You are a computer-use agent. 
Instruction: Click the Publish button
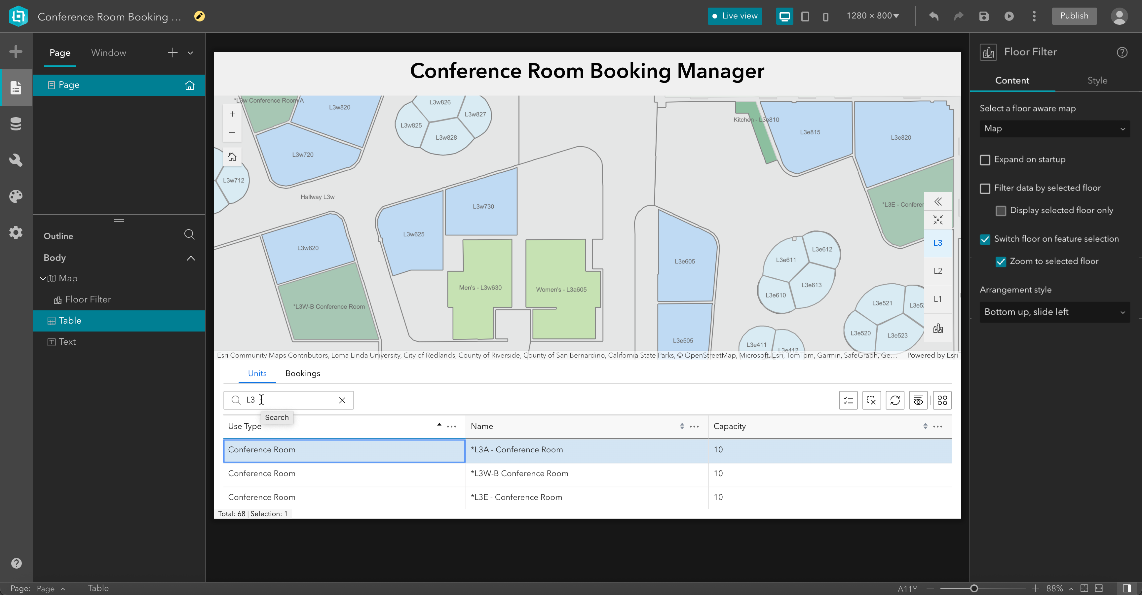[1074, 16]
